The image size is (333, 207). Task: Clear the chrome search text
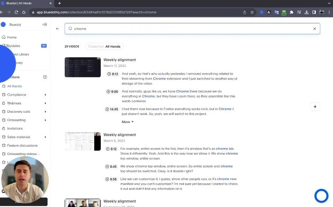[314, 29]
